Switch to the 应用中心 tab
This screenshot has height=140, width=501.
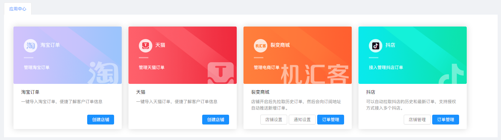[18, 9]
